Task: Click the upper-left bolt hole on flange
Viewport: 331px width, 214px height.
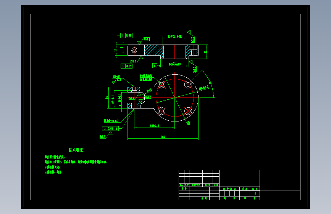Action: point(161,84)
